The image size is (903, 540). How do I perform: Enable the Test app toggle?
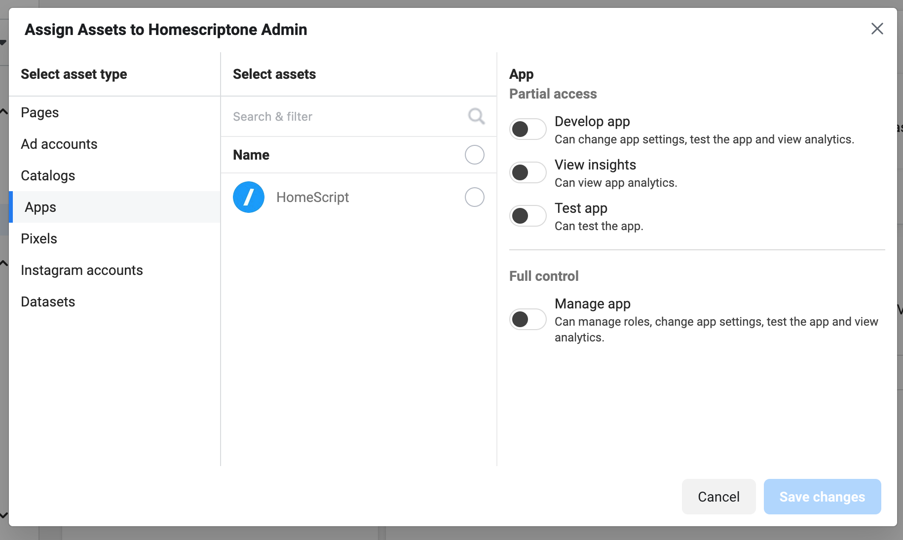[527, 216]
